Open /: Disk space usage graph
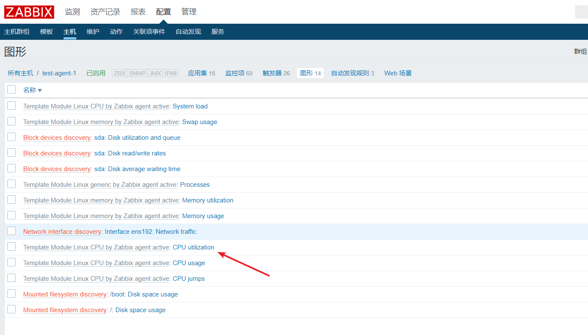Image resolution: width=588 pixels, height=335 pixels. (138, 310)
